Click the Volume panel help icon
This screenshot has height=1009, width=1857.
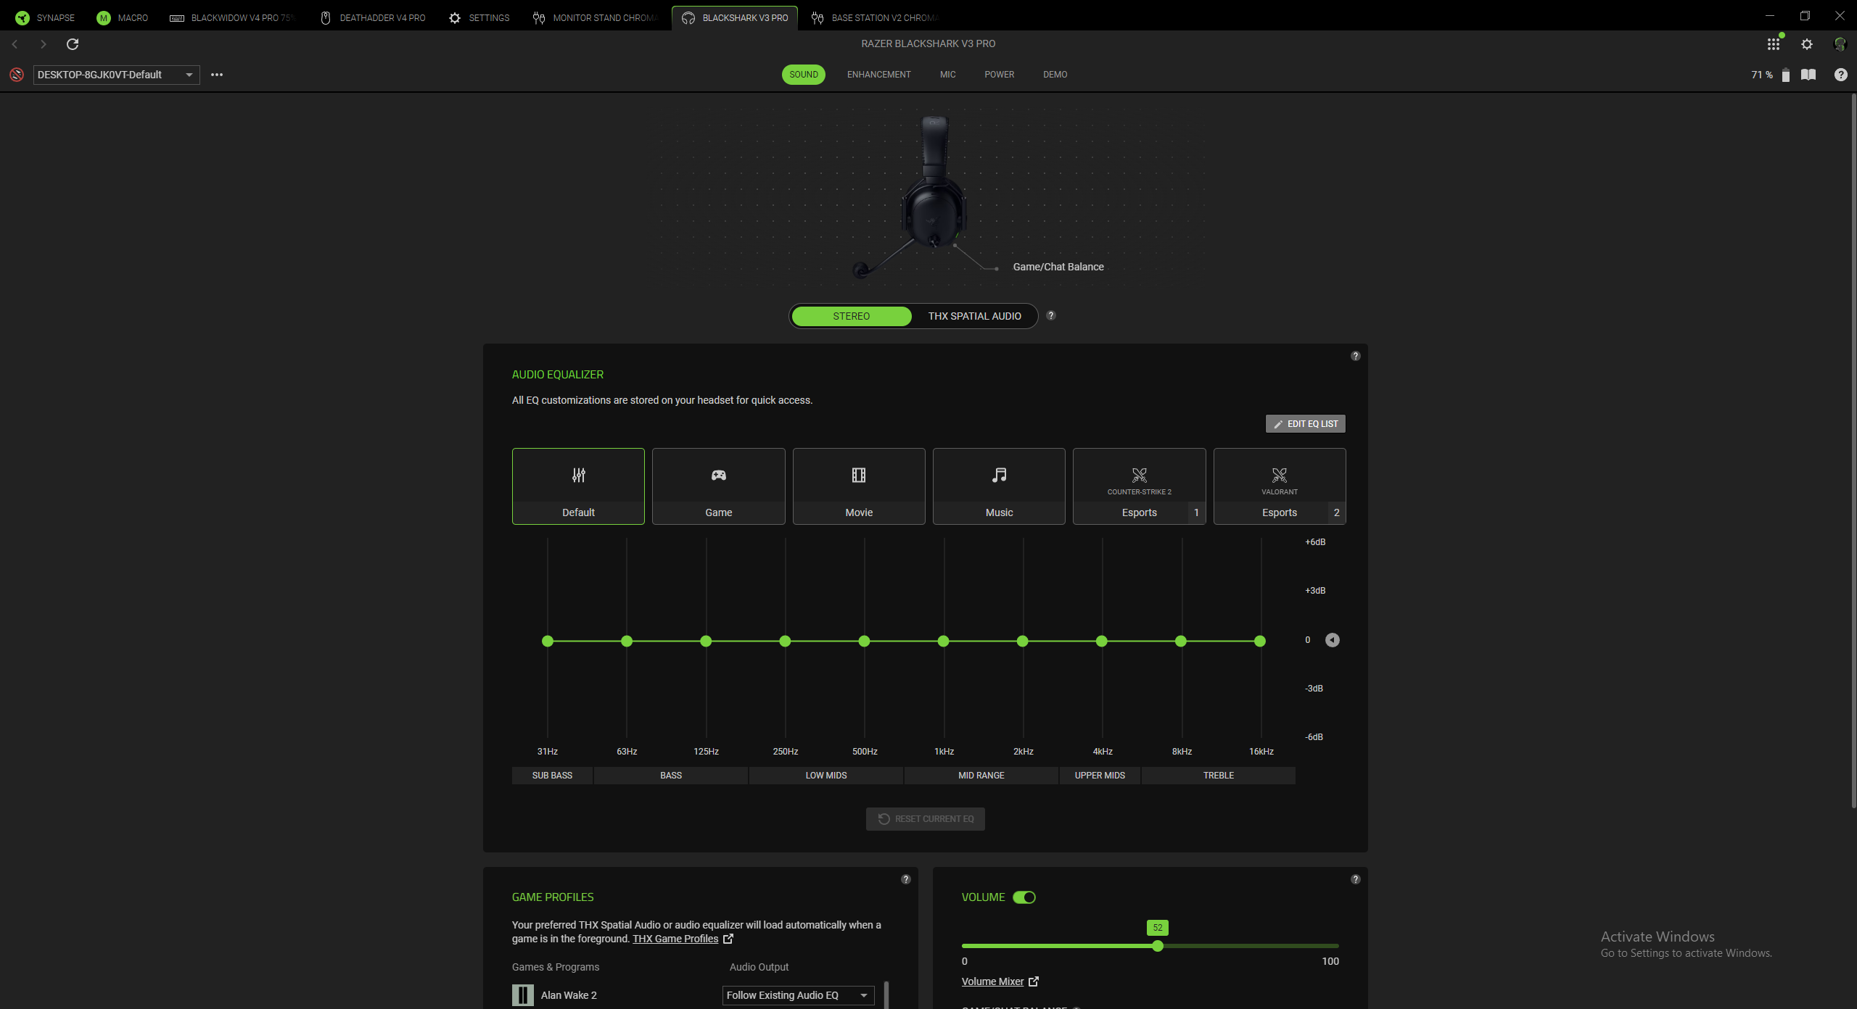(1356, 879)
